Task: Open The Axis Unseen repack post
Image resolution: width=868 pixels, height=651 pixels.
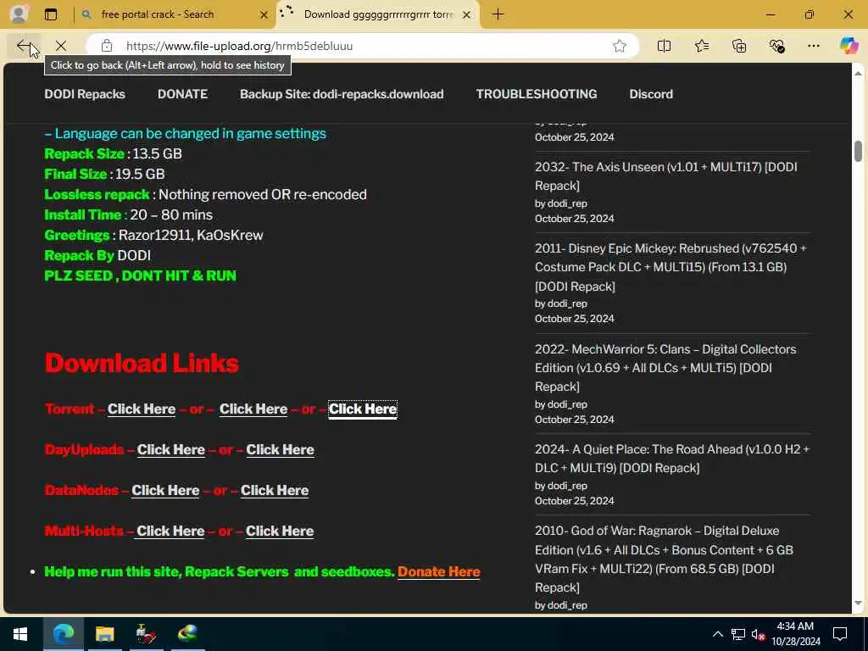Action: coord(666,176)
